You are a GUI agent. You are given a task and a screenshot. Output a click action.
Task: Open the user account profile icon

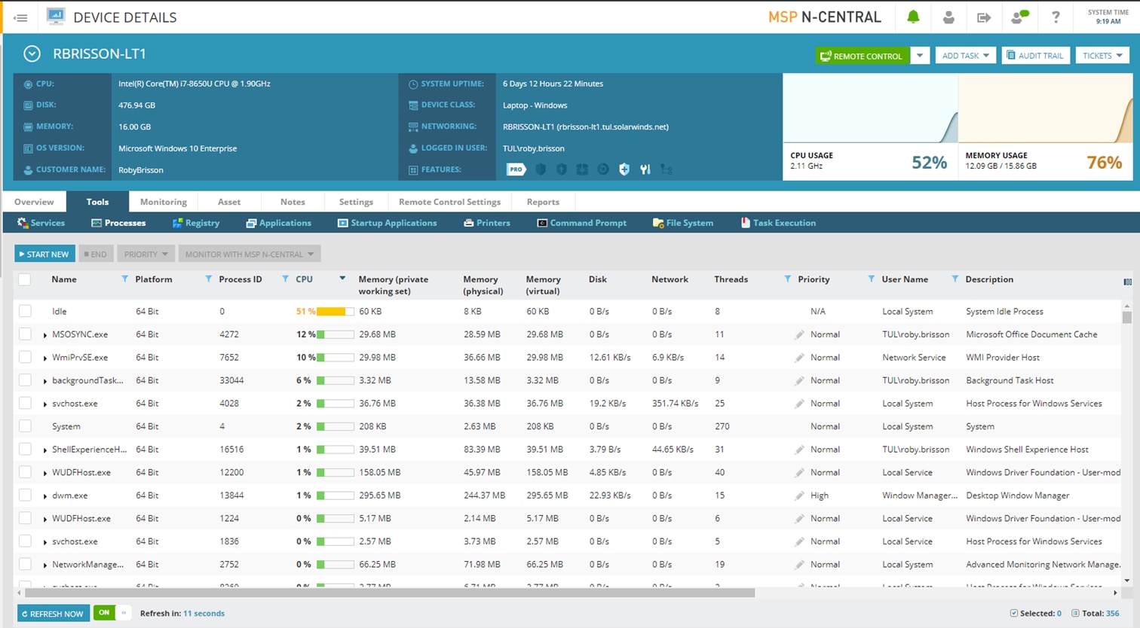948,17
